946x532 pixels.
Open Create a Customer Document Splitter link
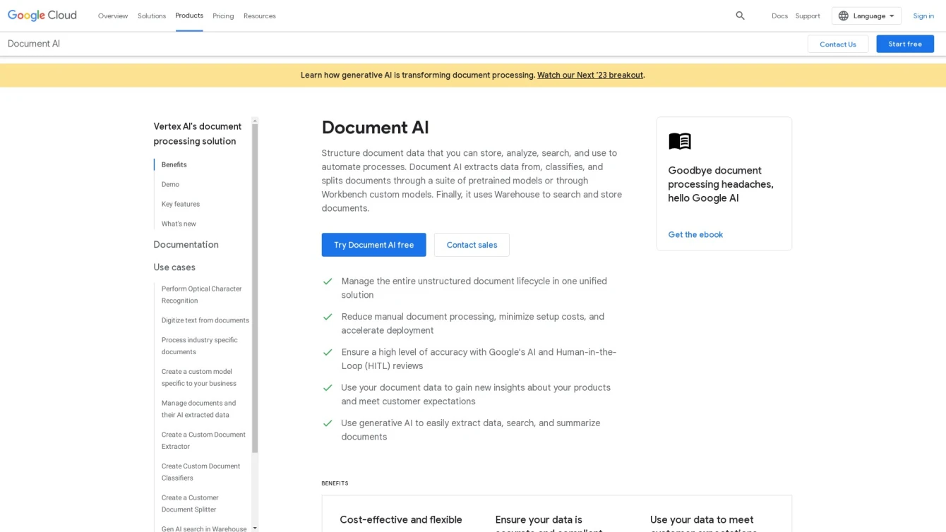(x=190, y=504)
